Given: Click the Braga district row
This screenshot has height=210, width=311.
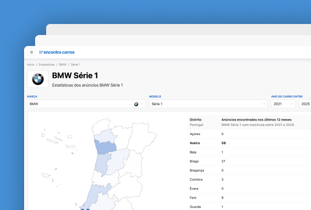Looking at the screenshot, I should click(x=249, y=161).
